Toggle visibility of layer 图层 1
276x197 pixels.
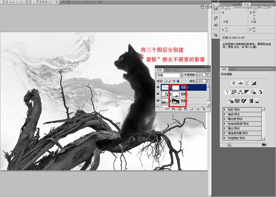click(x=158, y=101)
